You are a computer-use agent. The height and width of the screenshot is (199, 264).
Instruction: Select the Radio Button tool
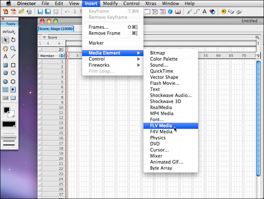(13, 90)
